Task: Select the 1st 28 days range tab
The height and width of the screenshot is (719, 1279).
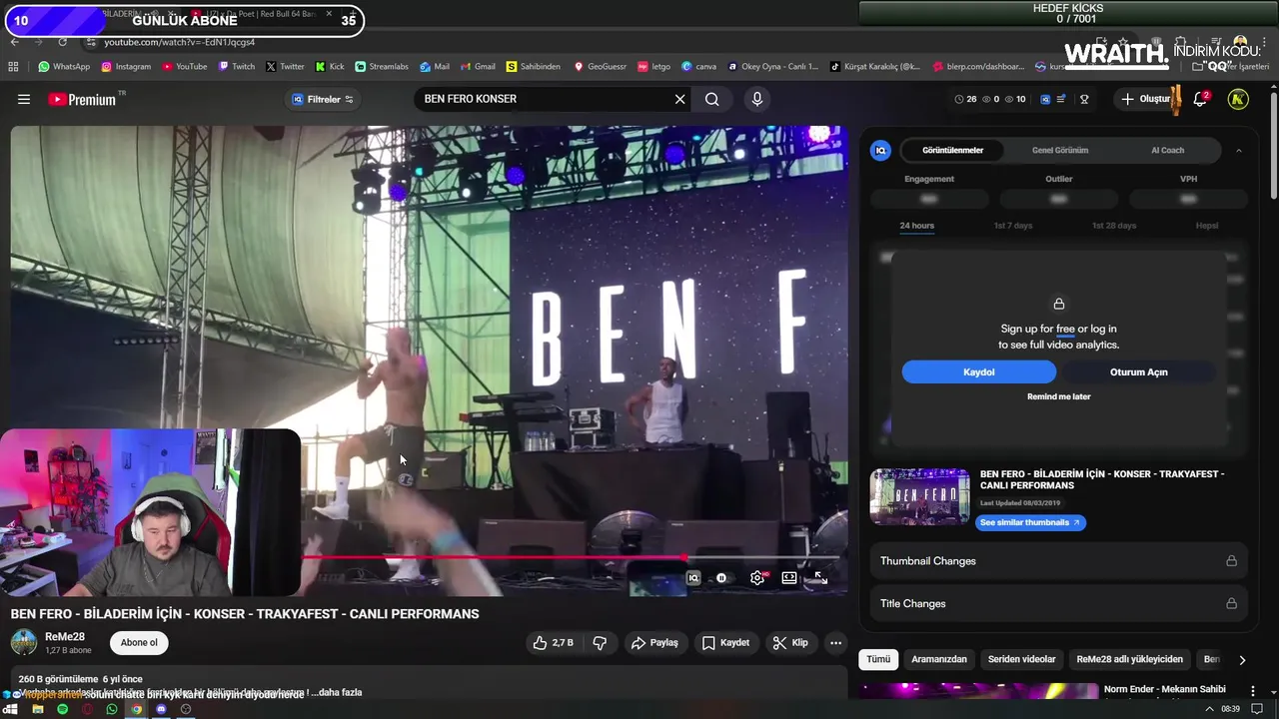Action: (1114, 226)
